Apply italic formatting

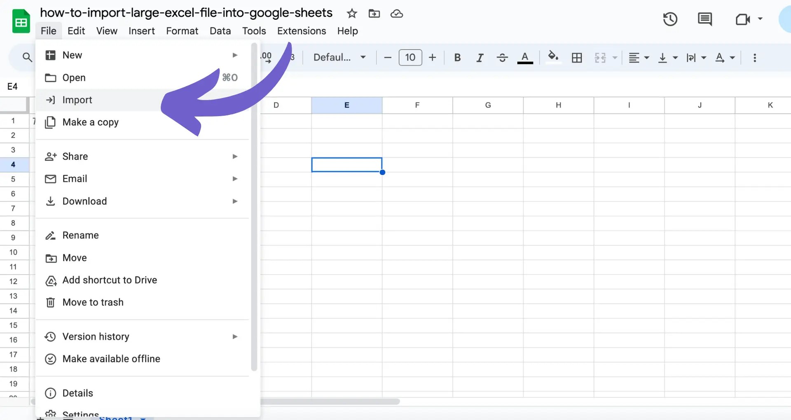coord(480,57)
